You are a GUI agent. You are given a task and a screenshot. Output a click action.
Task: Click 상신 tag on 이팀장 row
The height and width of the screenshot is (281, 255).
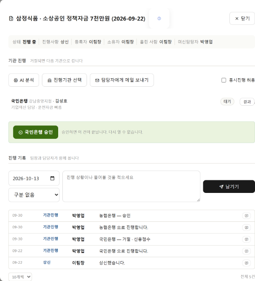pos(47,262)
